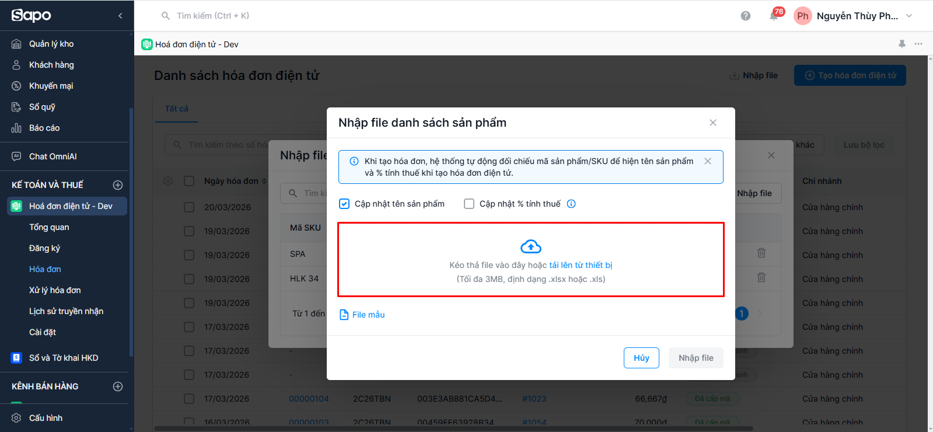933x432 pixels.
Task: Go to next page with chevron arrow
Action: 760,313
